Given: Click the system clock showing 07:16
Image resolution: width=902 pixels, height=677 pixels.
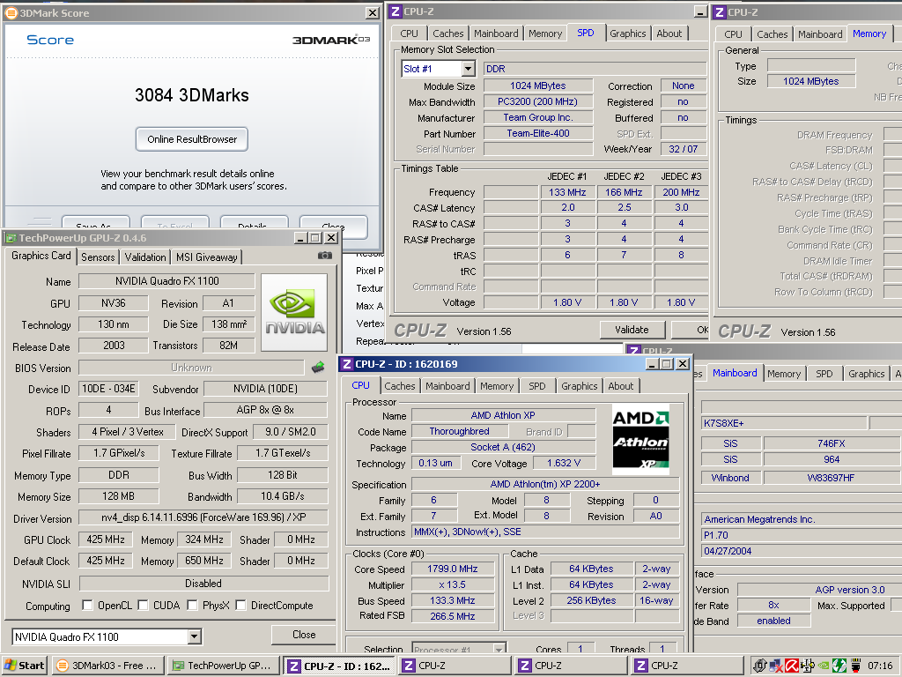Looking at the screenshot, I should pyautogui.click(x=880, y=666).
